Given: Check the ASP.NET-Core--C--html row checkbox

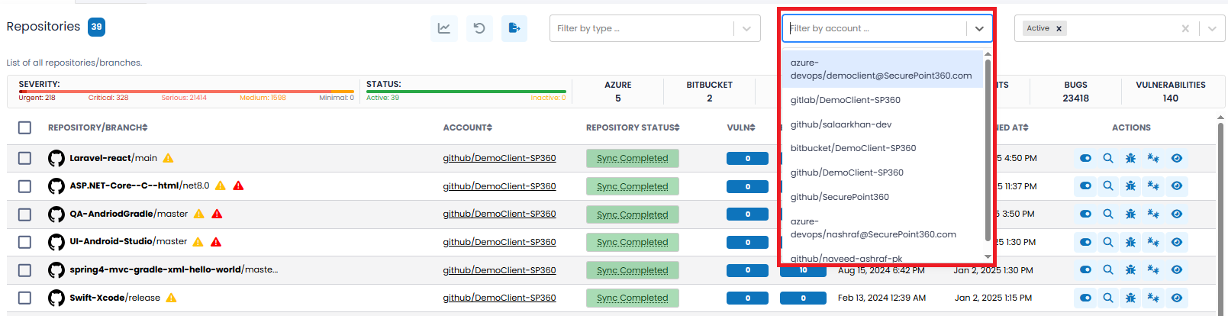Looking at the screenshot, I should [24, 186].
